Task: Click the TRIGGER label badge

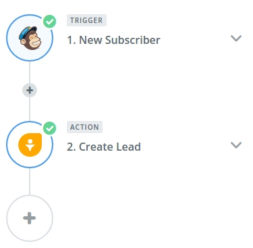Action: coord(86,20)
